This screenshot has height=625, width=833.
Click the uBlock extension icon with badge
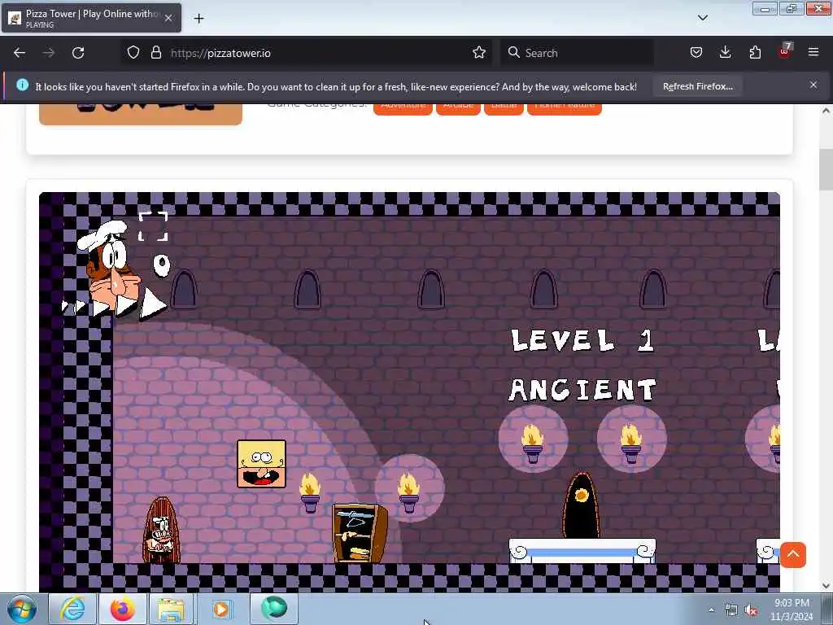tap(785, 51)
